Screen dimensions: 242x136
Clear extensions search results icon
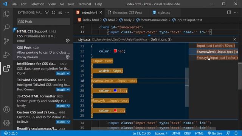click(60, 12)
